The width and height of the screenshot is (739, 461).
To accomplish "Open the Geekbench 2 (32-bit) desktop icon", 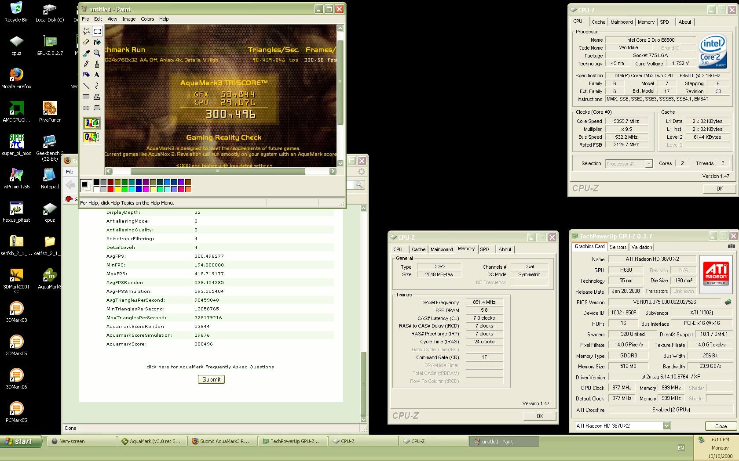I will [50, 148].
